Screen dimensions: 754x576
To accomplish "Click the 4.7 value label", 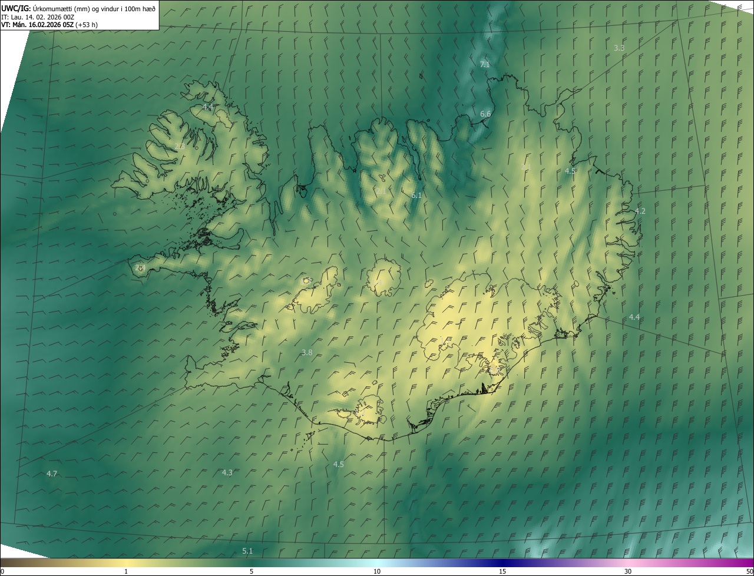I will (x=52, y=474).
